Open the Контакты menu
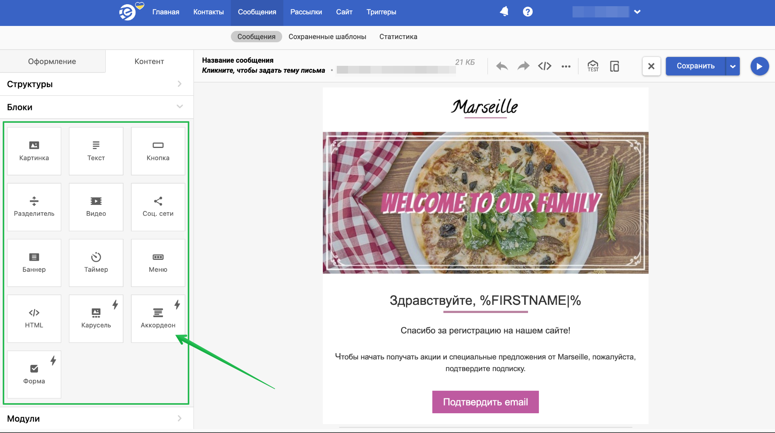The image size is (775, 433). 209,12
